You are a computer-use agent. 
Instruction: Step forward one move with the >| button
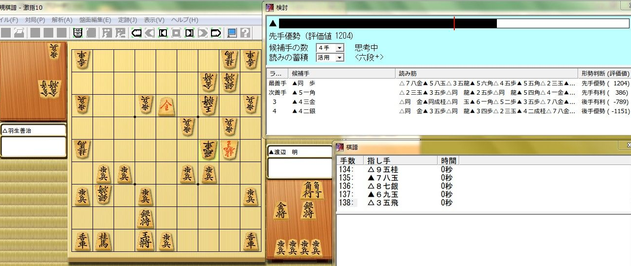pyautogui.click(x=189, y=33)
